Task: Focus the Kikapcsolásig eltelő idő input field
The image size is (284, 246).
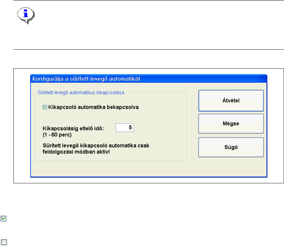Action: point(125,128)
